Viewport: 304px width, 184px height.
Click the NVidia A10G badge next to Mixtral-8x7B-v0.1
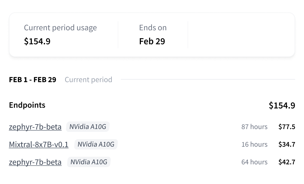(x=96, y=144)
